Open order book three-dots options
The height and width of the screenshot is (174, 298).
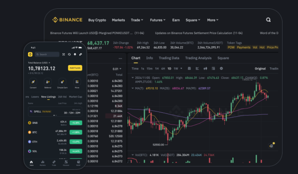point(120,58)
